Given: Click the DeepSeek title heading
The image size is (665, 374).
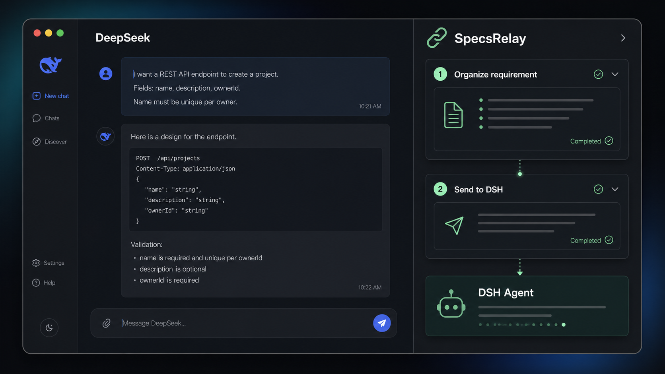Looking at the screenshot, I should 122,38.
